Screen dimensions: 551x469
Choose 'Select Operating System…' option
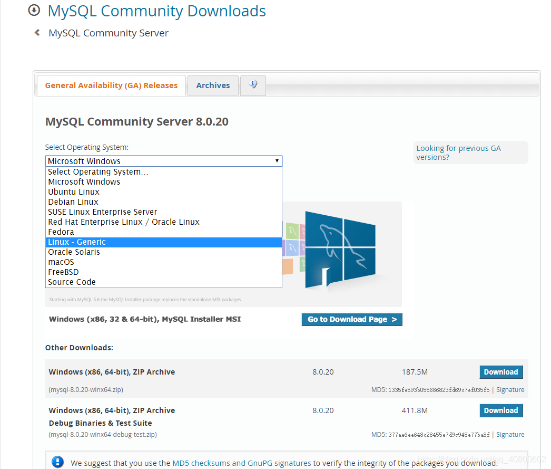(164, 171)
